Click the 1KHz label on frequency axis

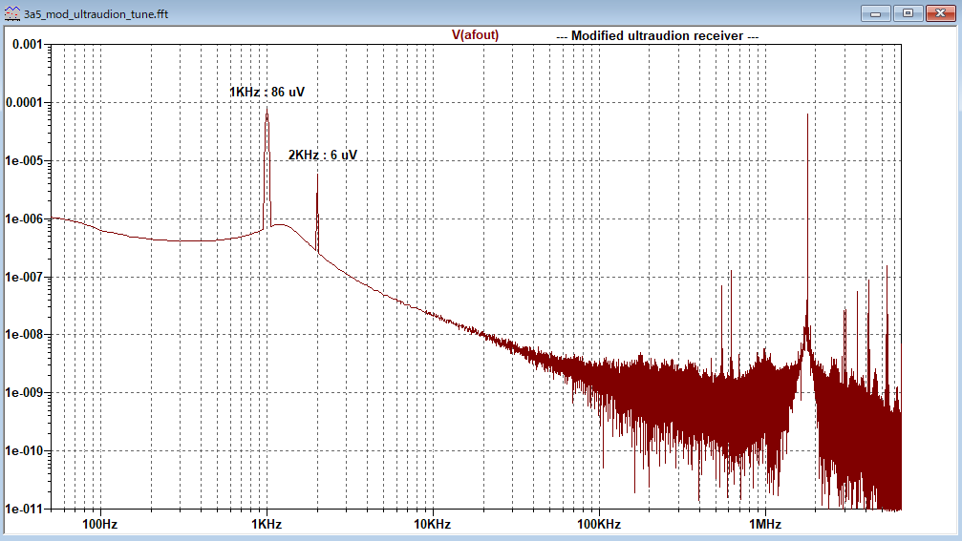267,525
